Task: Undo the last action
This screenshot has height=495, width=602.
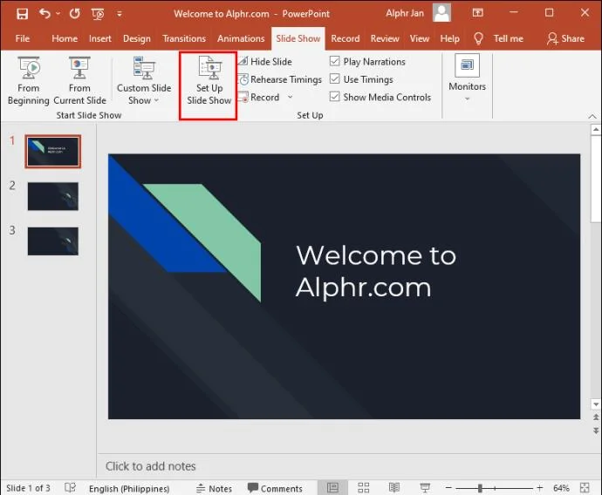Action: [44, 13]
